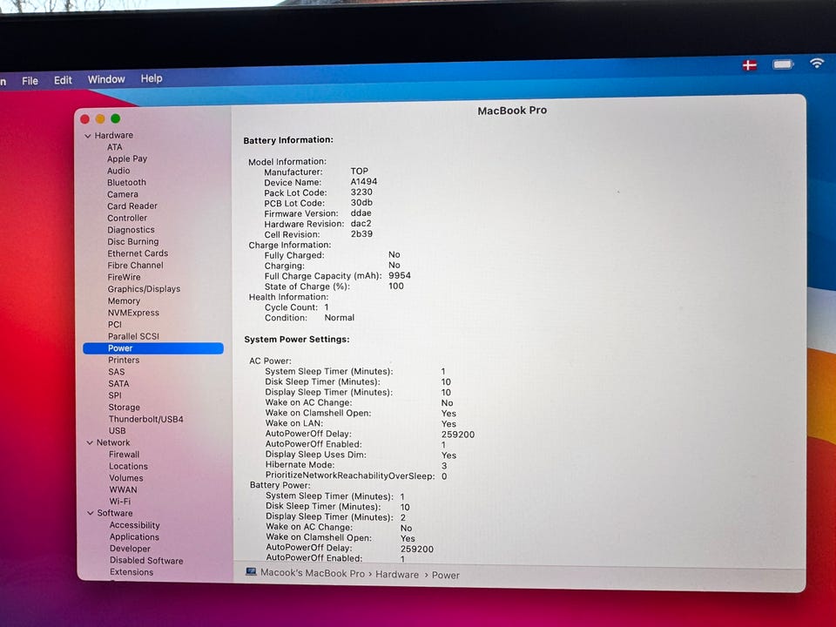Select USB in the sidebar
Screen dimensions: 836x627
coord(118,431)
